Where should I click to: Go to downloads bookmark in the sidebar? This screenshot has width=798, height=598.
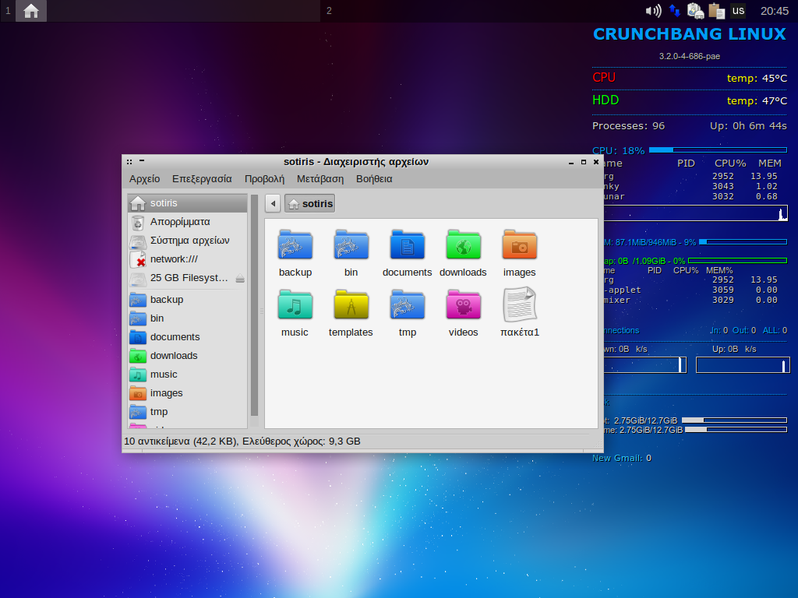[x=187, y=356]
